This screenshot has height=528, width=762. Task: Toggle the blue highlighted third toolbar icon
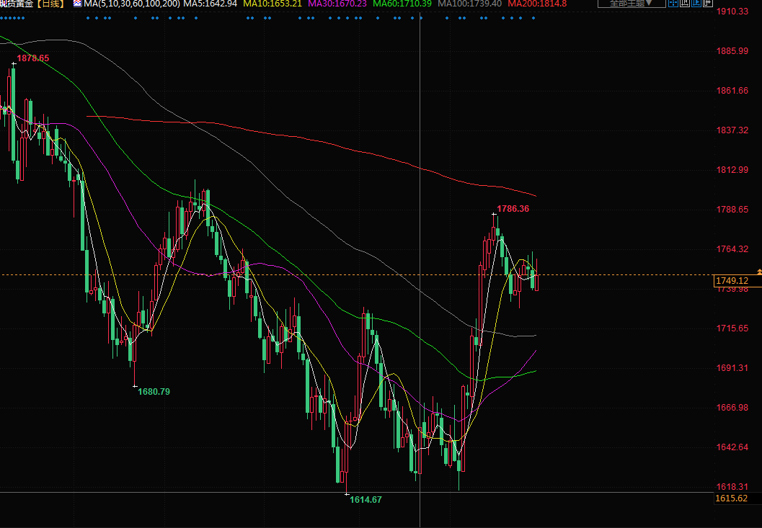[696, 4]
